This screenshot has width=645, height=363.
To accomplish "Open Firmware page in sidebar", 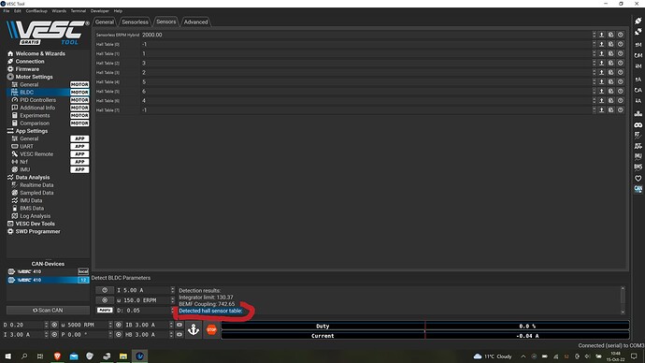I will 27,69.
